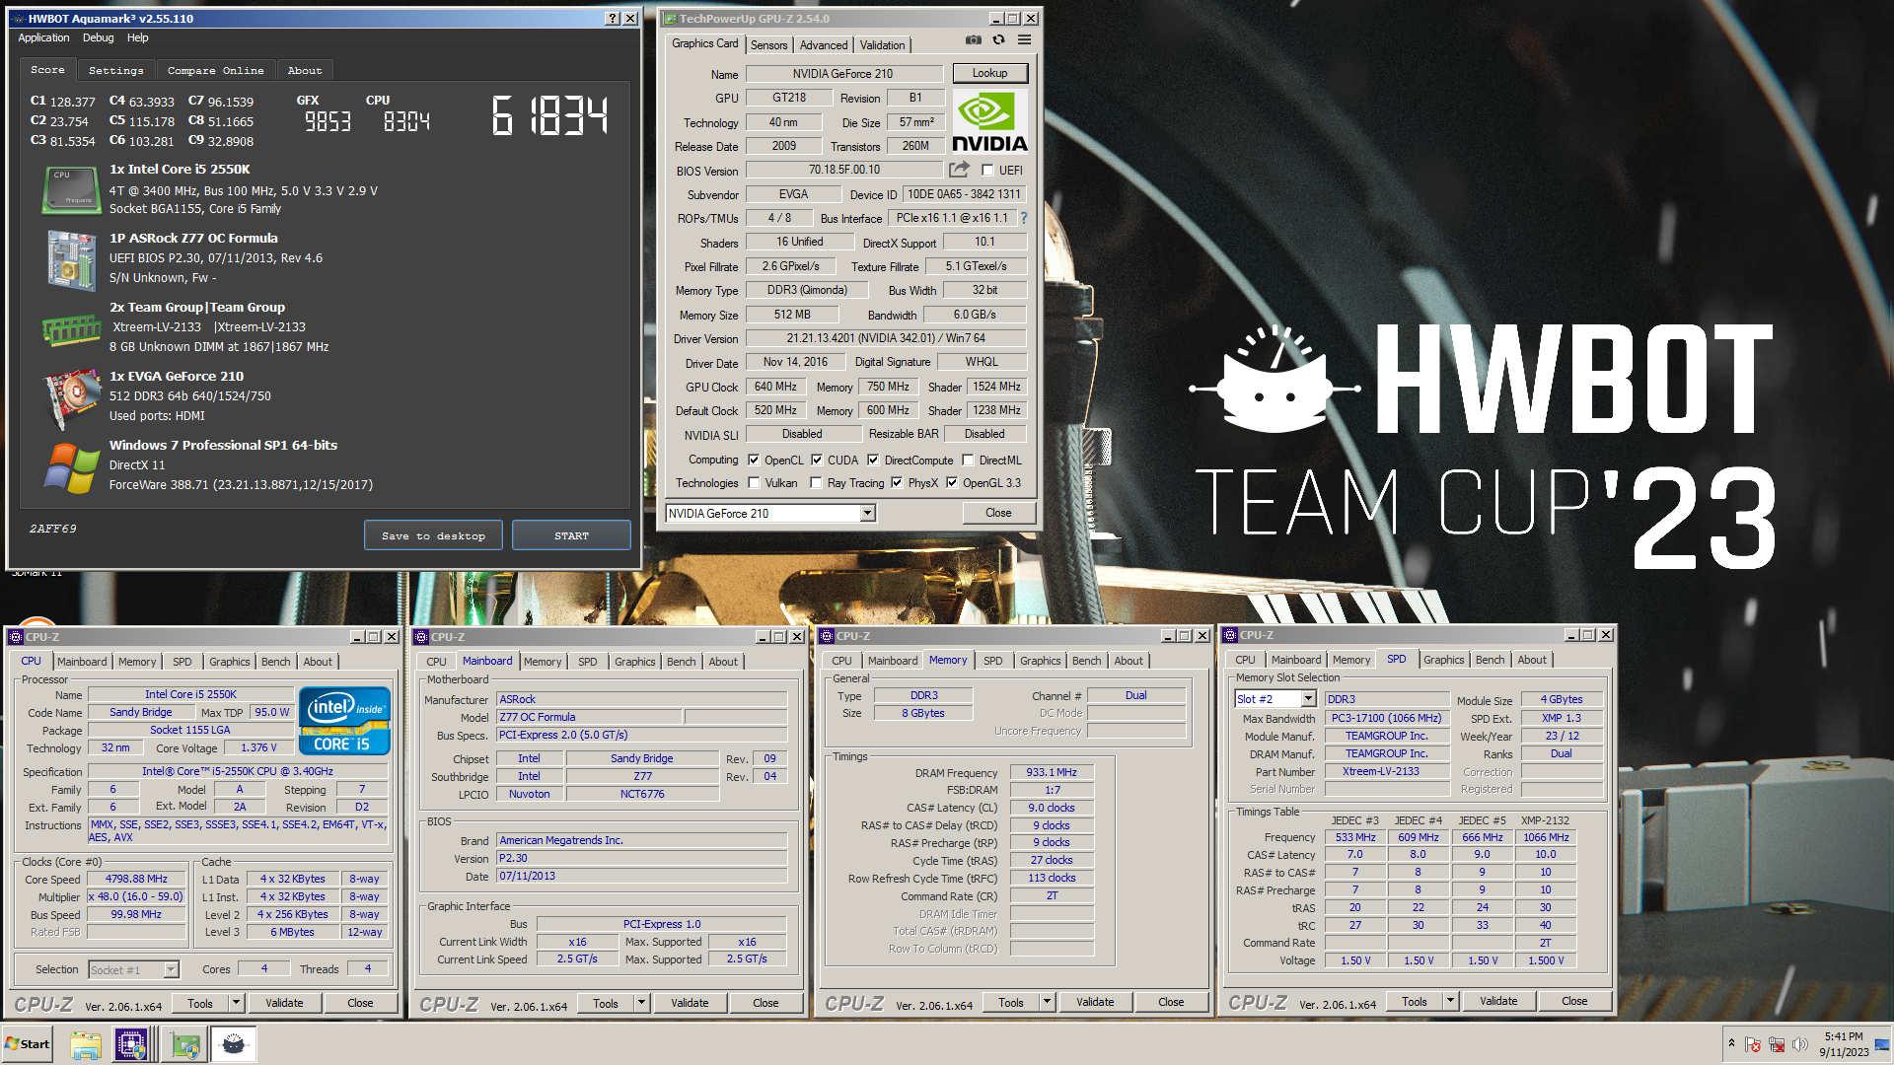Viewport: 1894px width, 1065px height.
Task: Click the network tray icon
Action: point(1777,1044)
